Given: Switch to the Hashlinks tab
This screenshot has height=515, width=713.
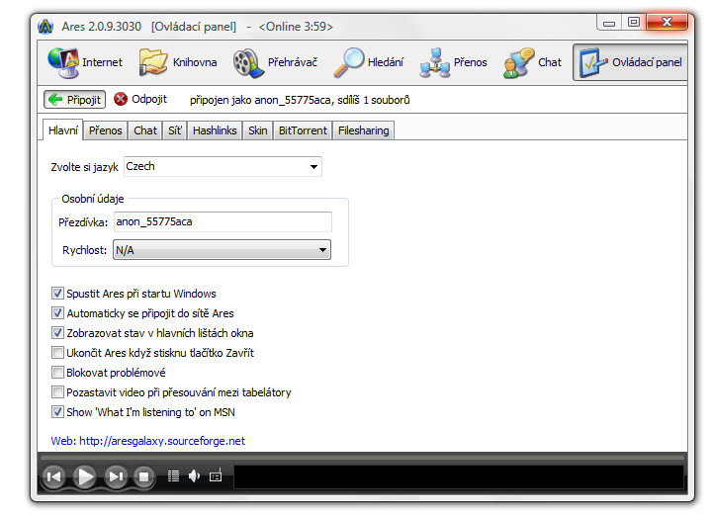Looking at the screenshot, I should 215,130.
